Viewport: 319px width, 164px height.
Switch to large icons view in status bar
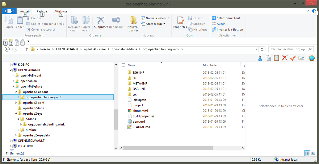tap(313, 153)
